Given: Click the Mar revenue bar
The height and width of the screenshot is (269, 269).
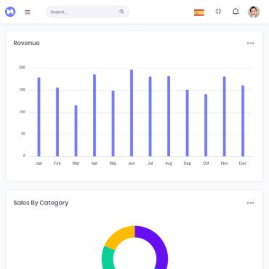Looking at the screenshot, I should click(x=76, y=131).
